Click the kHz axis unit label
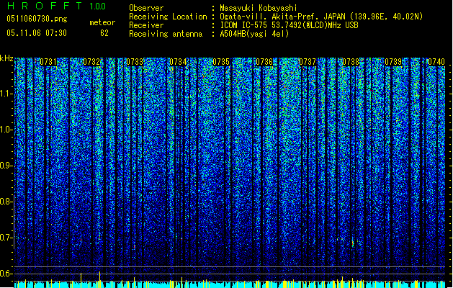This screenshot has height=288, width=453. (6, 58)
